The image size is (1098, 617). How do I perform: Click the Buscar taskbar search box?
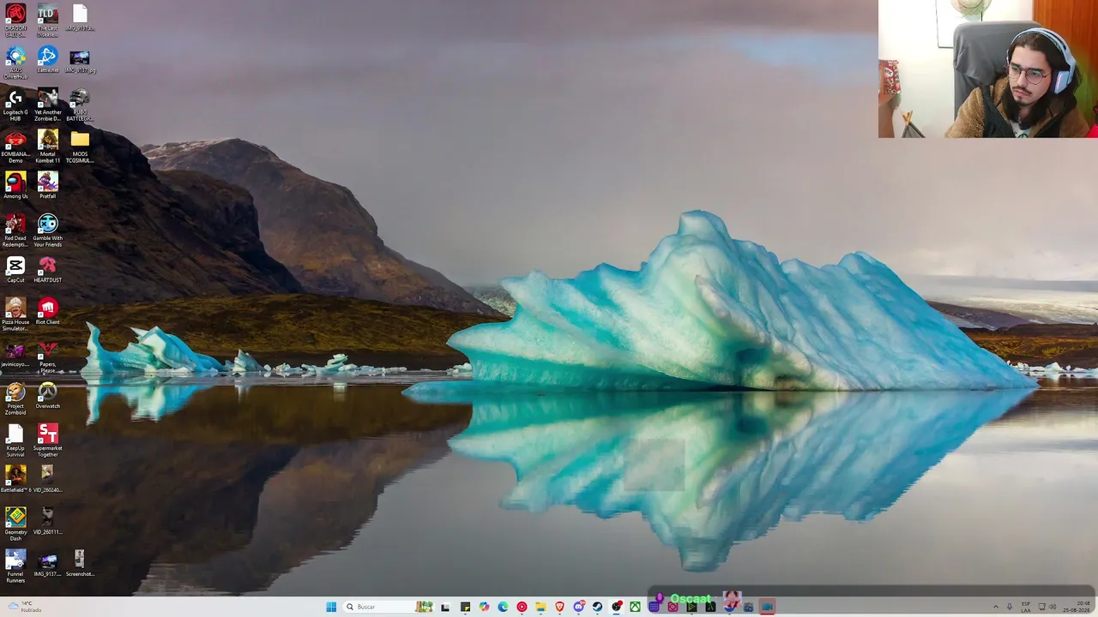pyautogui.click(x=388, y=607)
